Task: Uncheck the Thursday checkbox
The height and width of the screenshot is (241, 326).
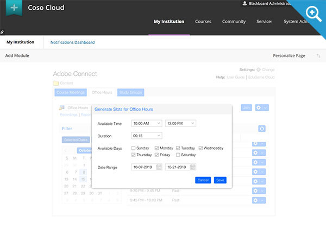Action: [x=133, y=155]
